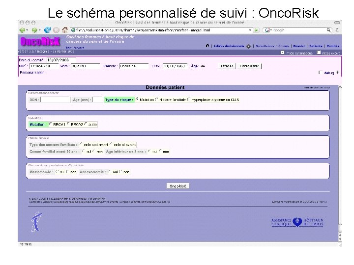Click the sun icon after Arbres décisionnels
Image resolution: width=354 pixels, height=265 pixels.
coord(248,46)
